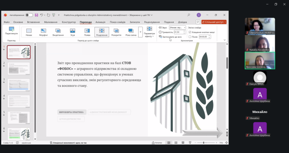The image size is (289, 153).
Task: Switch to Анімація tab
Action: coord(101,22)
